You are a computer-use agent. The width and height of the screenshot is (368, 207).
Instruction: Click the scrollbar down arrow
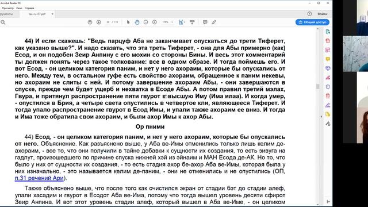point(318,204)
